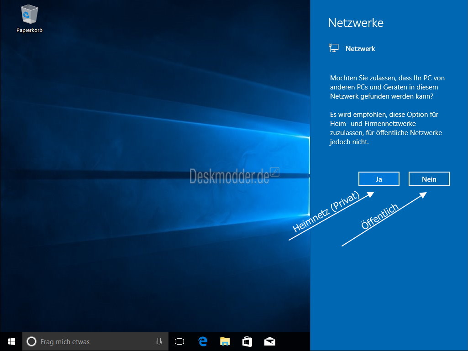The image size is (468, 351).
Task: Open the Store app from taskbar
Action: click(x=247, y=341)
